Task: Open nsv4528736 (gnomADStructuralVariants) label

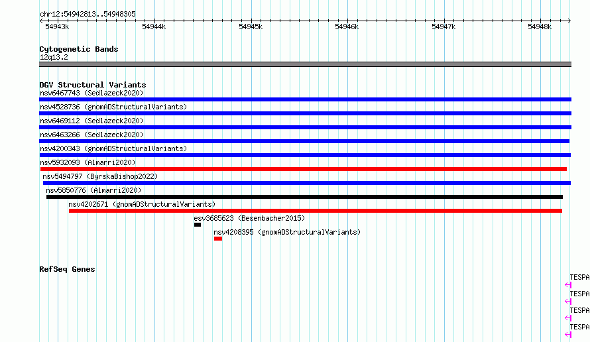Action: click(x=113, y=107)
